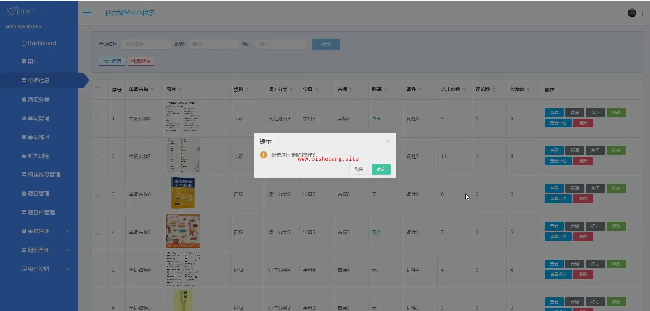
Task: Sort by the 词汇分类 column arrows
Action: [x=291, y=89]
